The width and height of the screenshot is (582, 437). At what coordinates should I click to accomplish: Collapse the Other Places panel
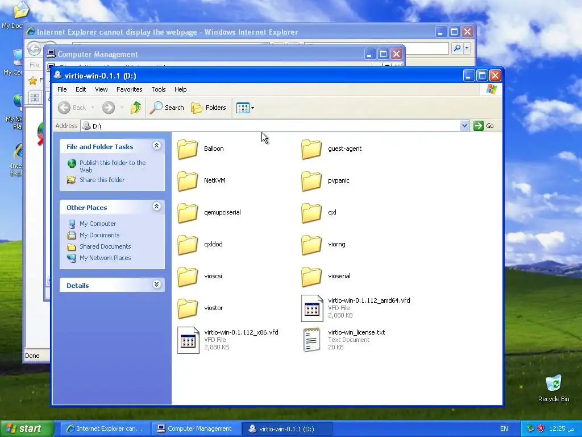[x=157, y=207]
